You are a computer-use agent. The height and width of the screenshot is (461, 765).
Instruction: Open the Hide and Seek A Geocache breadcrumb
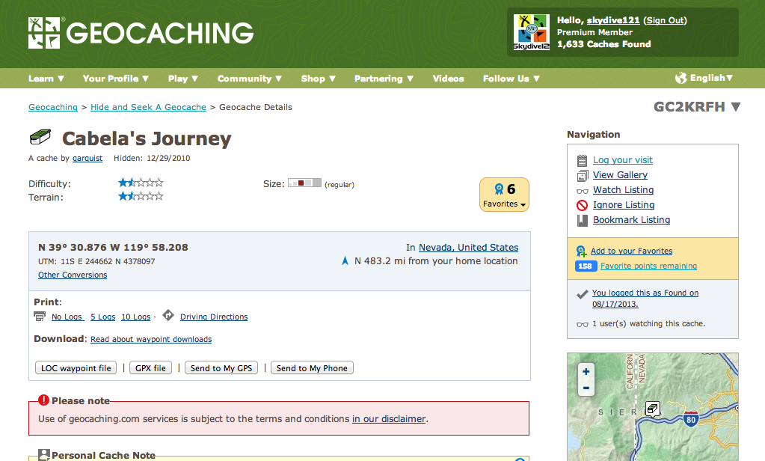click(148, 107)
